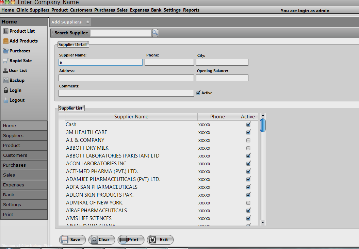Screen dimensions: 359x249
Task: Click the floppy disk icon on Save
Action: (65, 239)
